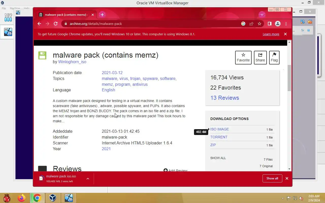Show hidden system tray icons
This screenshot has height=203, width=325.
(x=283, y=198)
